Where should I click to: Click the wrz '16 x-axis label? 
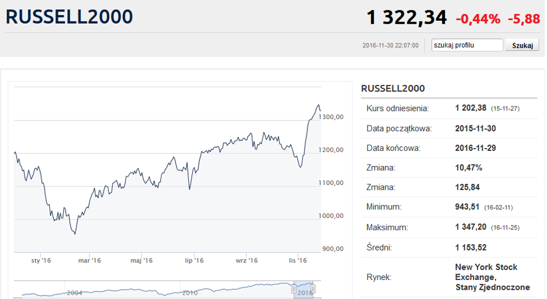[246, 261]
